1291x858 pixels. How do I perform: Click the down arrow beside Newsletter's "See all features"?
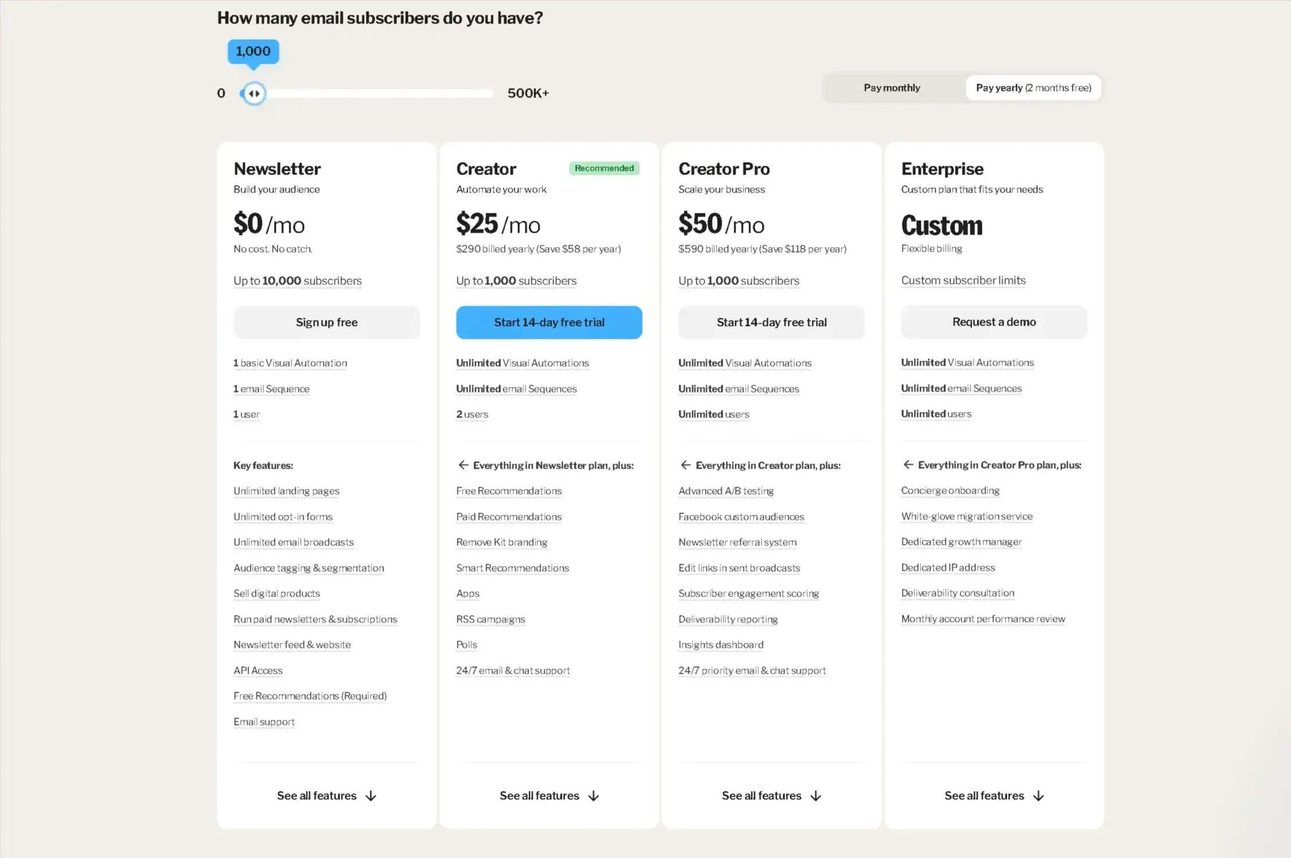(371, 795)
